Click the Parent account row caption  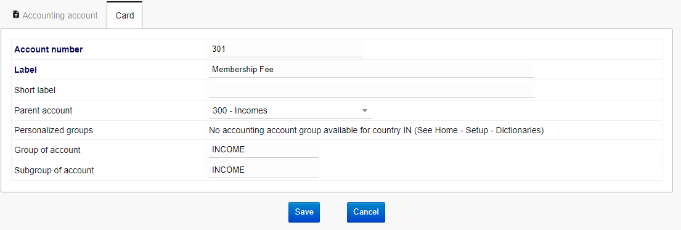(x=43, y=110)
